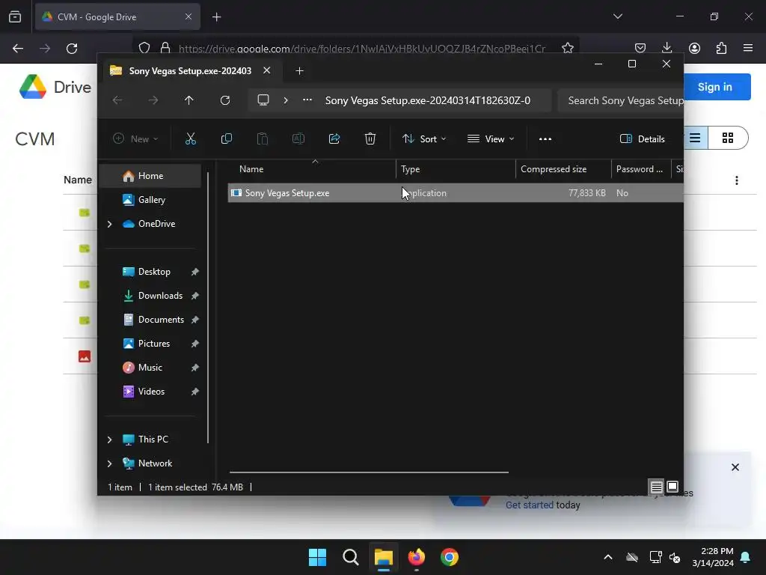Open Music in Quick access
The width and height of the screenshot is (766, 575).
[x=150, y=368]
